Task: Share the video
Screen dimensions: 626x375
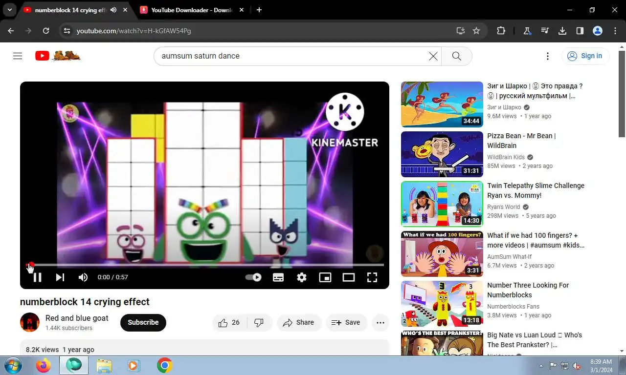Action: [x=299, y=323]
